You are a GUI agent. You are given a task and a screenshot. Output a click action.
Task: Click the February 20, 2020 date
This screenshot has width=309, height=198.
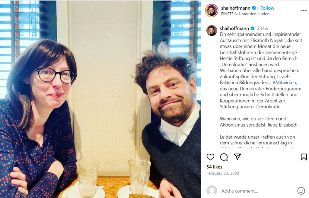tap(223, 173)
